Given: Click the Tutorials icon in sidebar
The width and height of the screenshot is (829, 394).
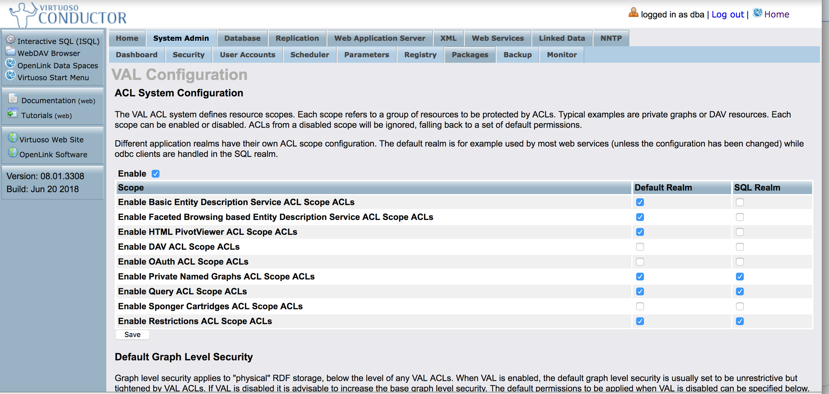Looking at the screenshot, I should click(13, 114).
